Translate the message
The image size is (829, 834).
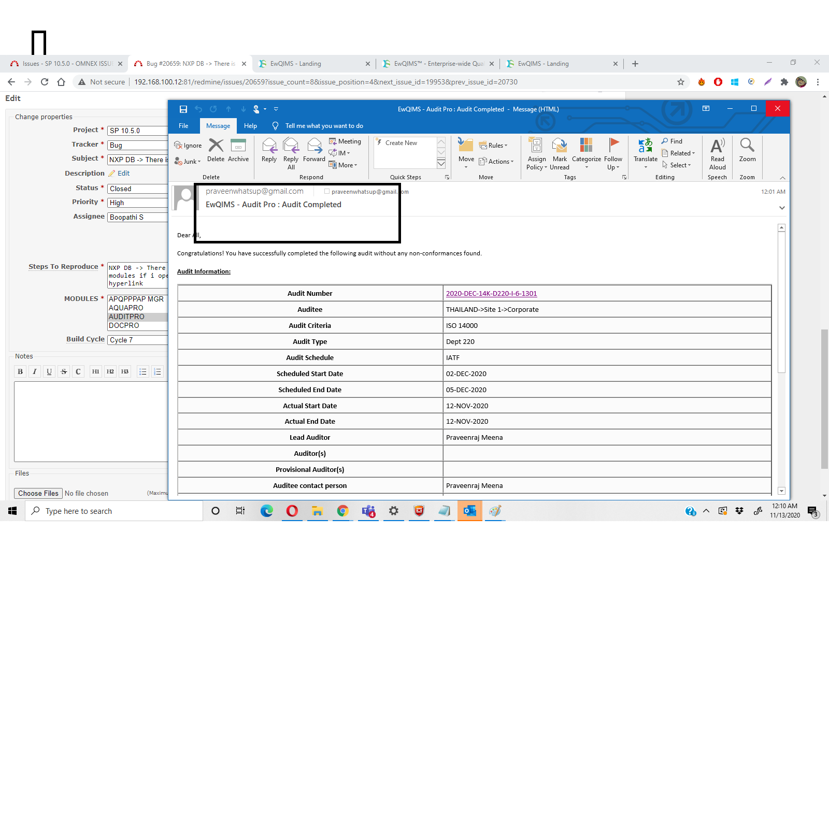(646, 153)
